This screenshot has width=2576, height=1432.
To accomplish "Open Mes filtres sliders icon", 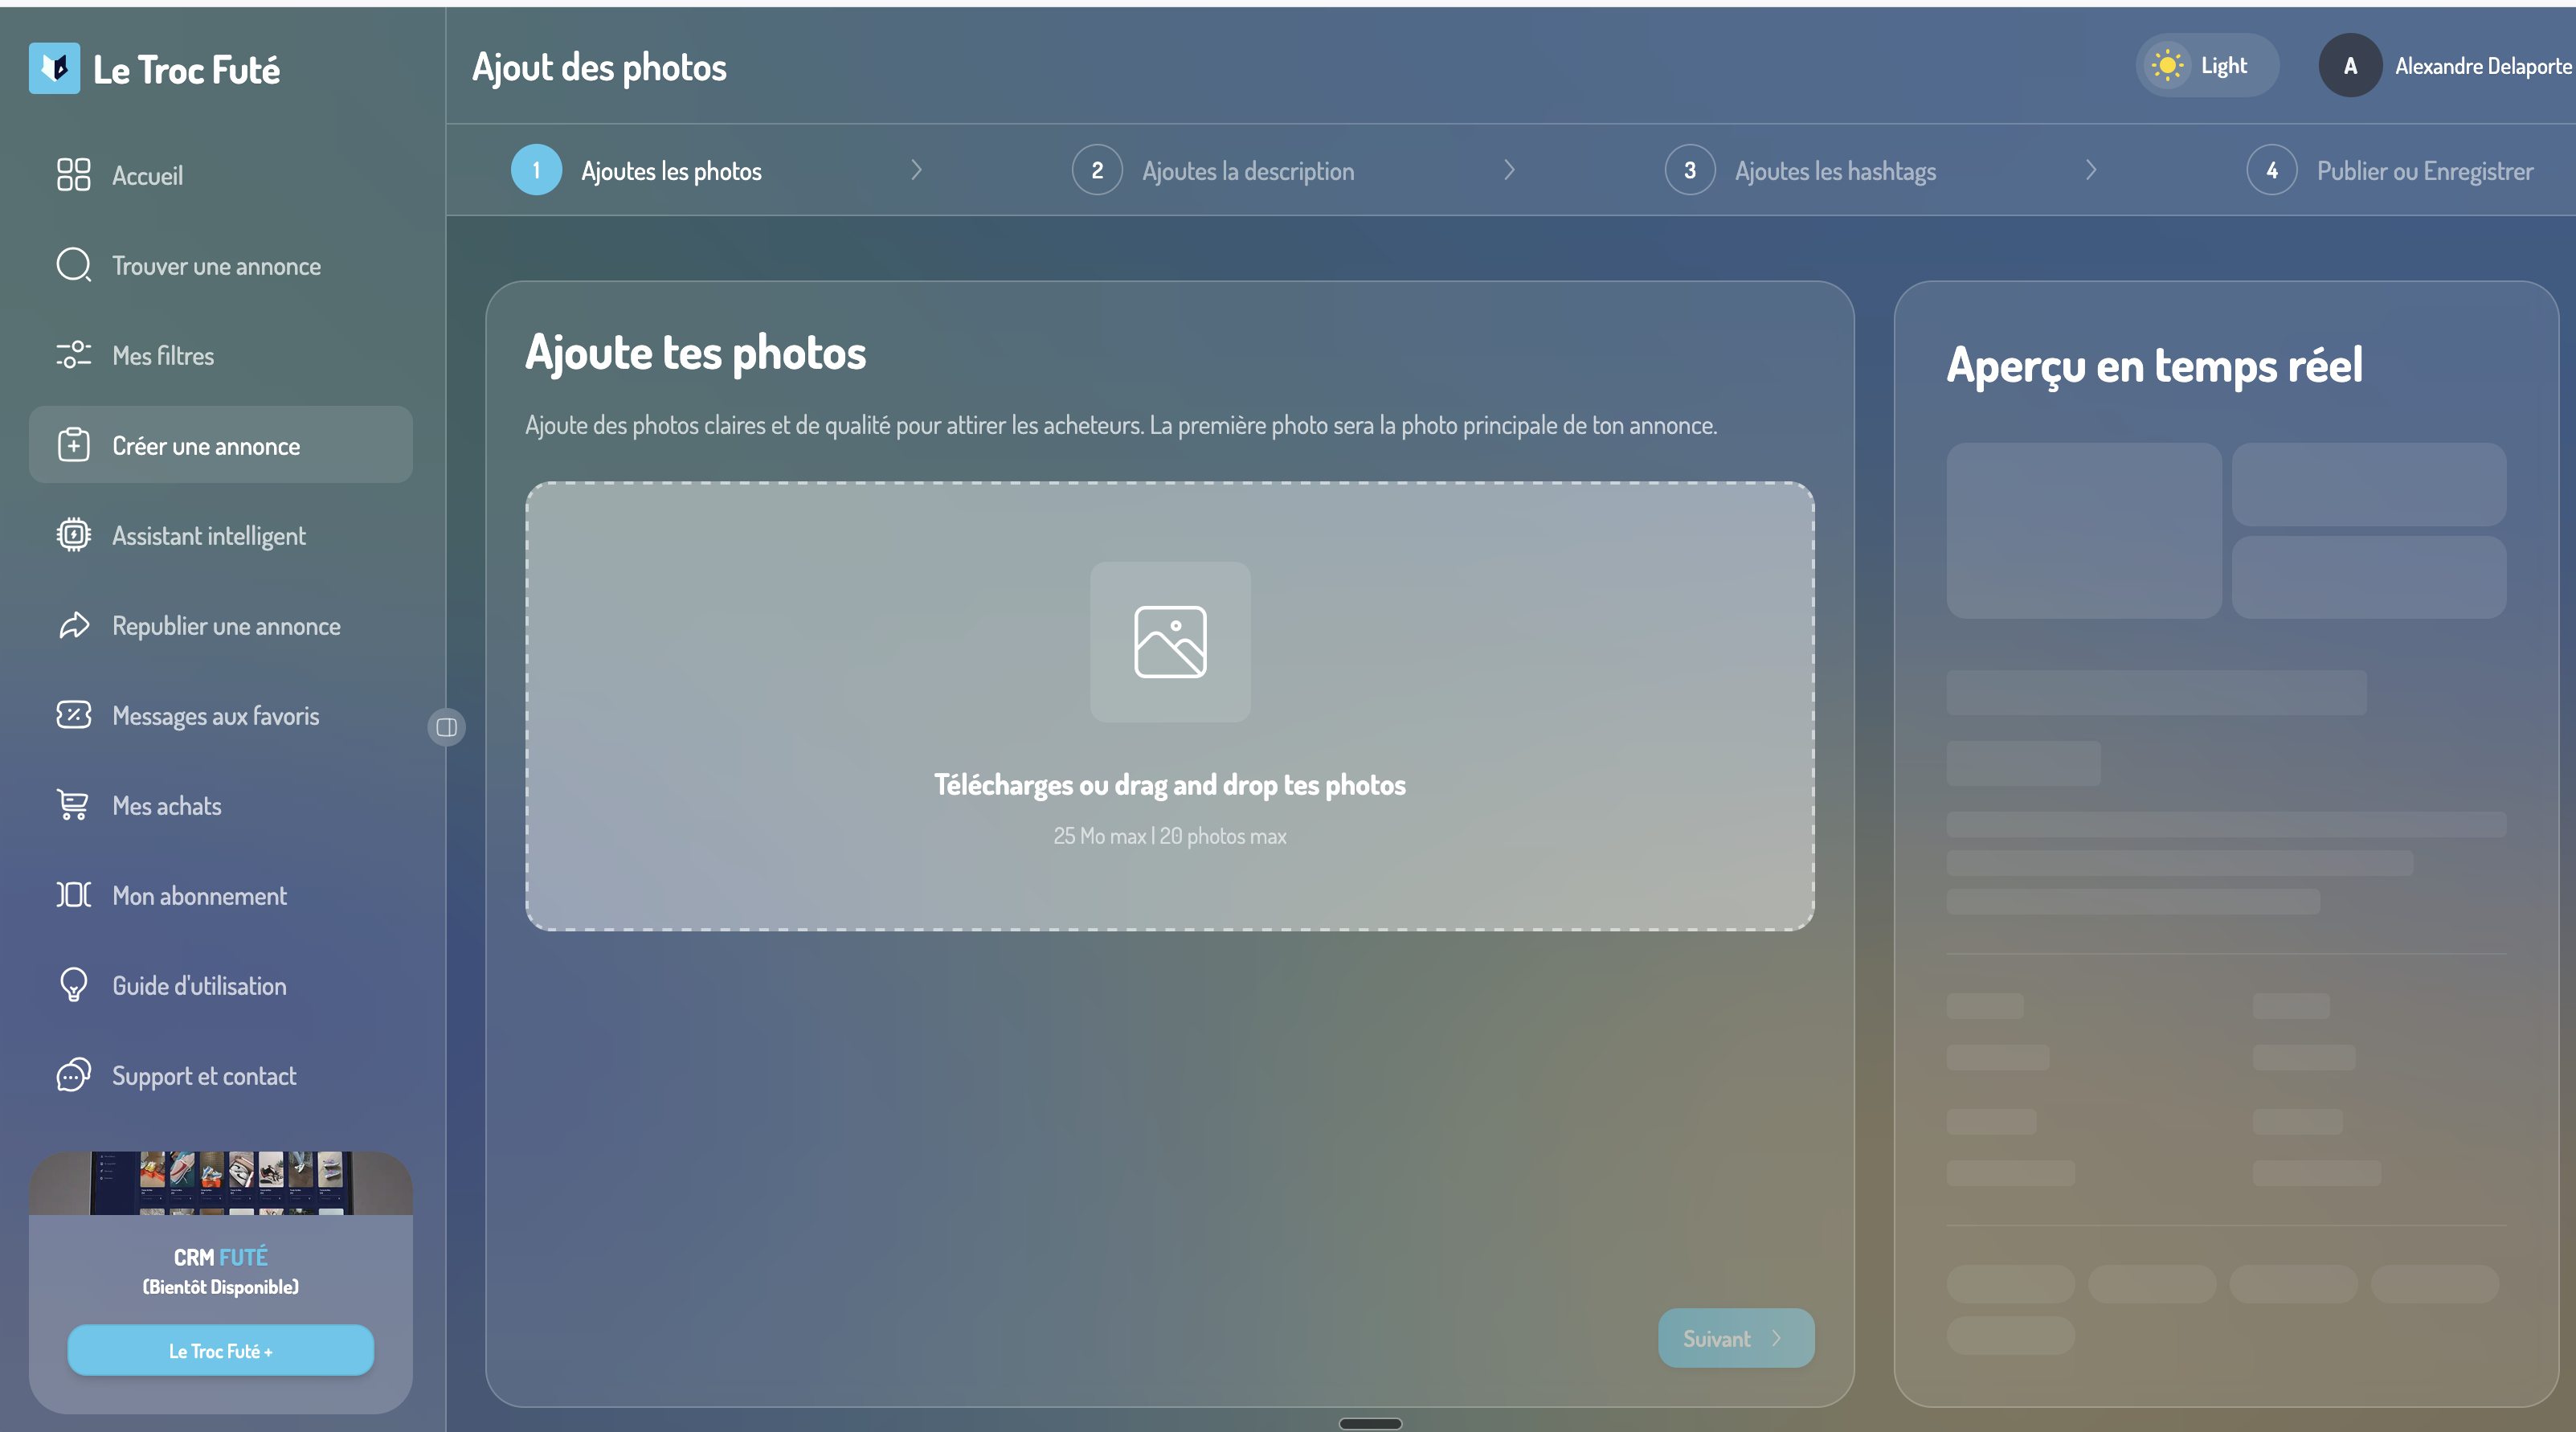I will click(x=74, y=355).
